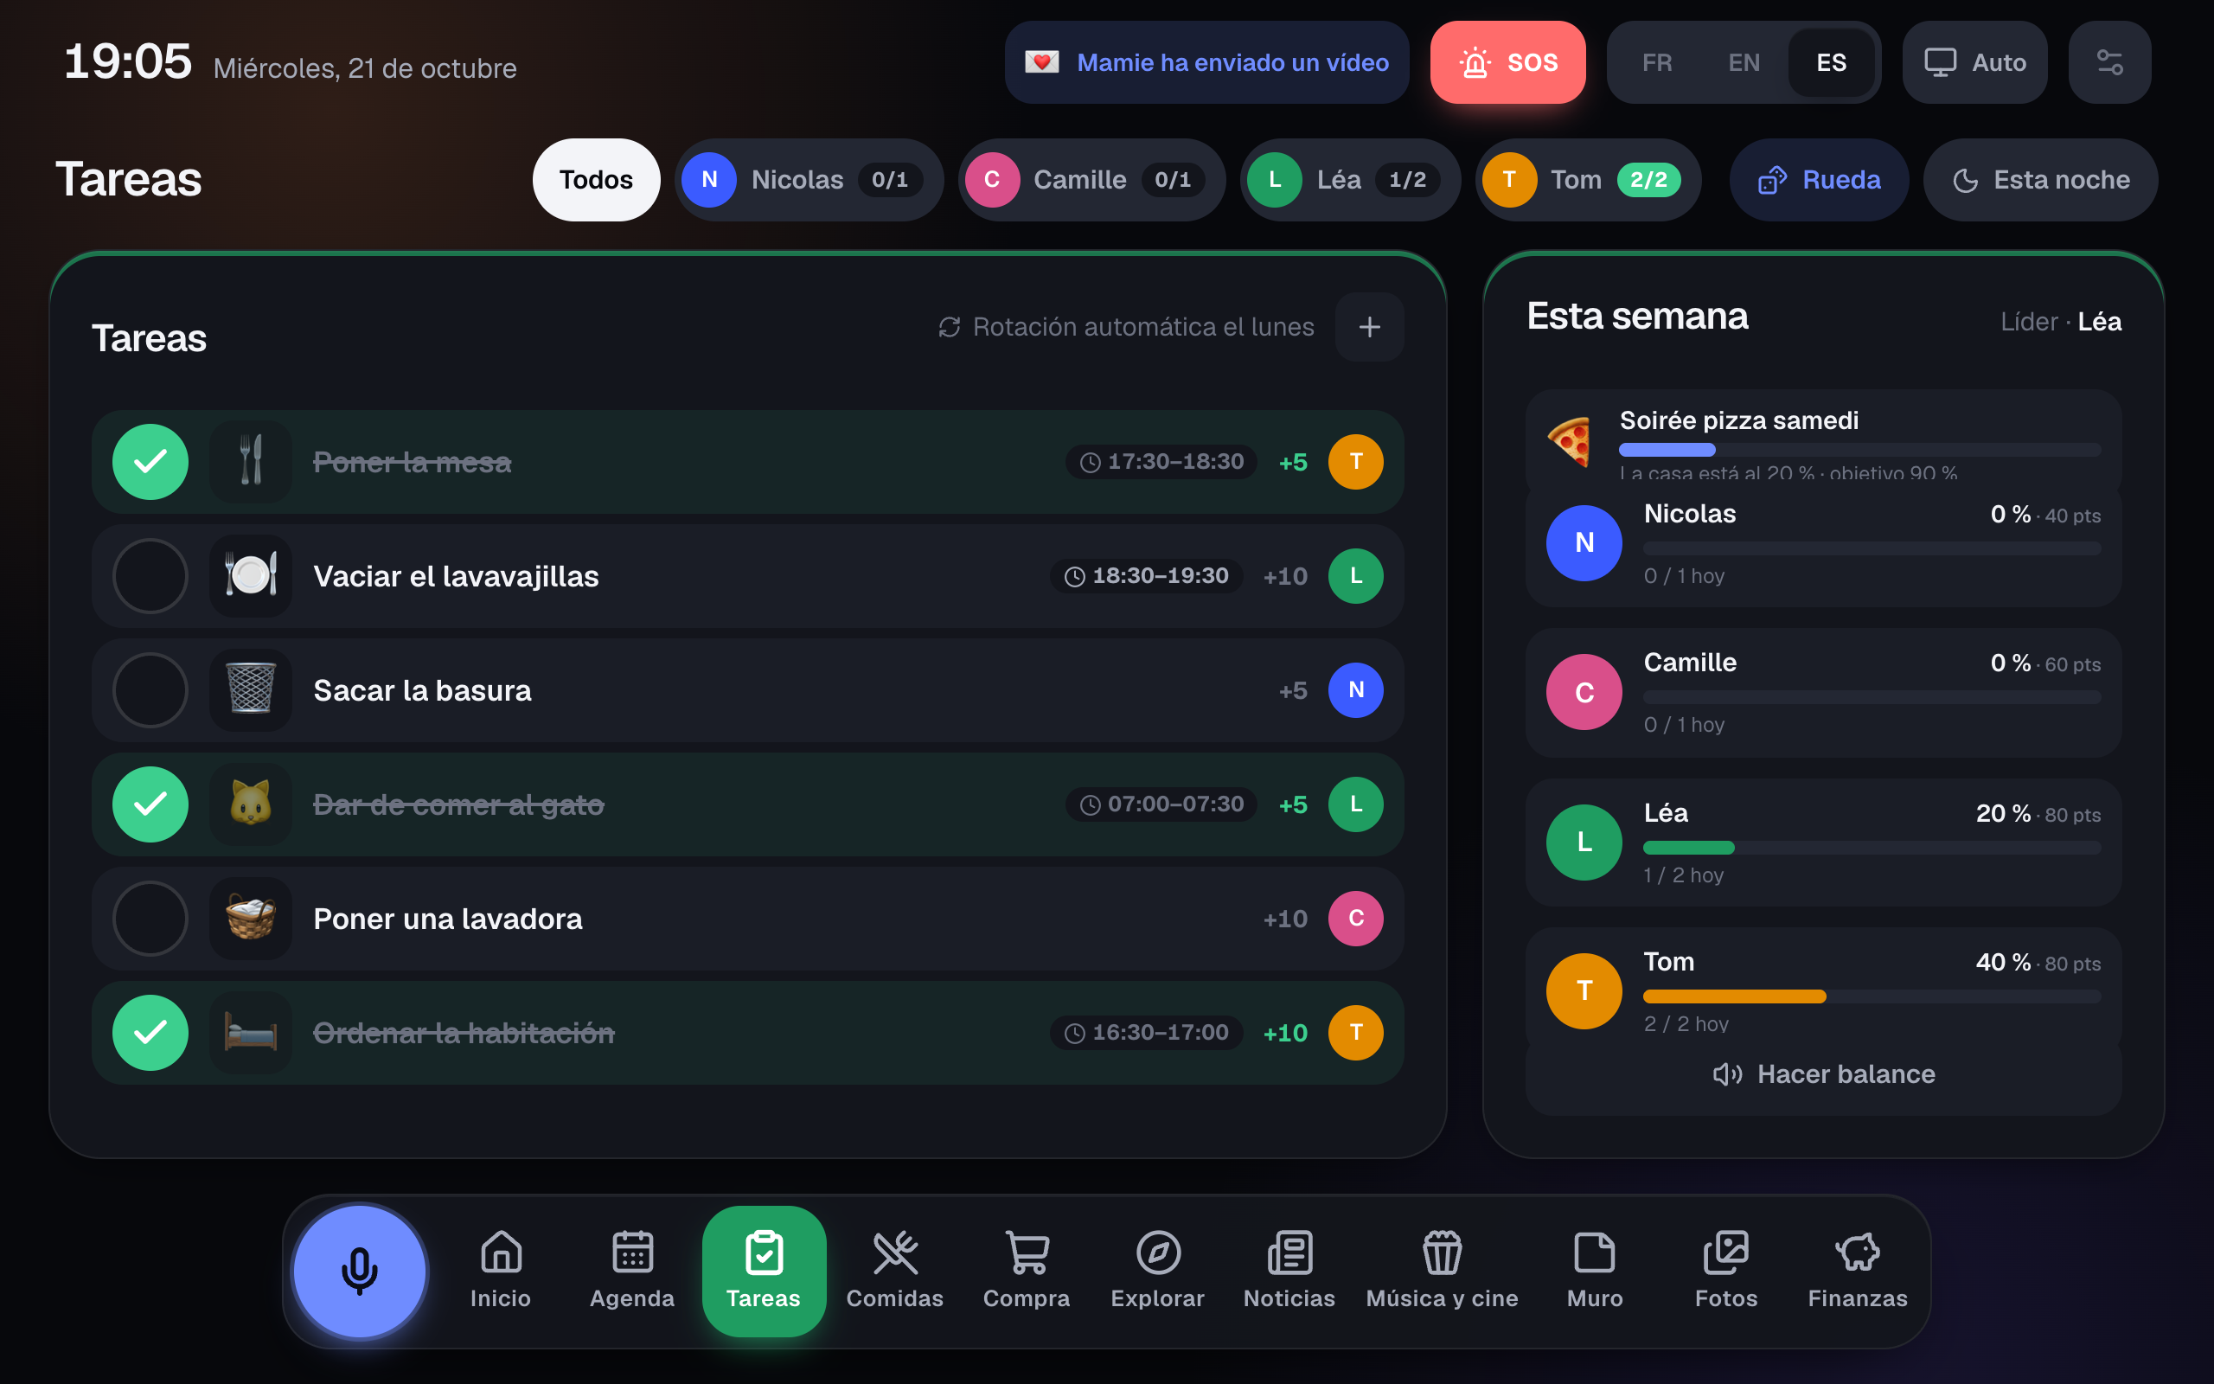Check off Vaciar el lavavajillas

point(150,576)
